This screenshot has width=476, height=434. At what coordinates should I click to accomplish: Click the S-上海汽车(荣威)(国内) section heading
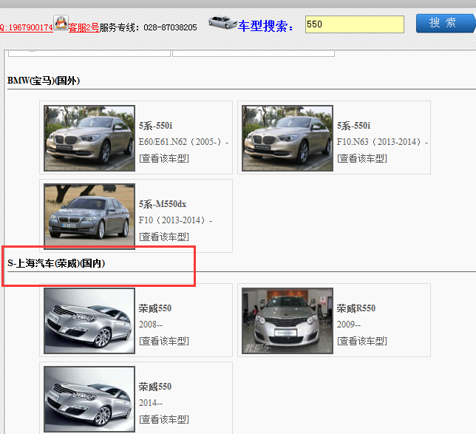[x=56, y=263]
